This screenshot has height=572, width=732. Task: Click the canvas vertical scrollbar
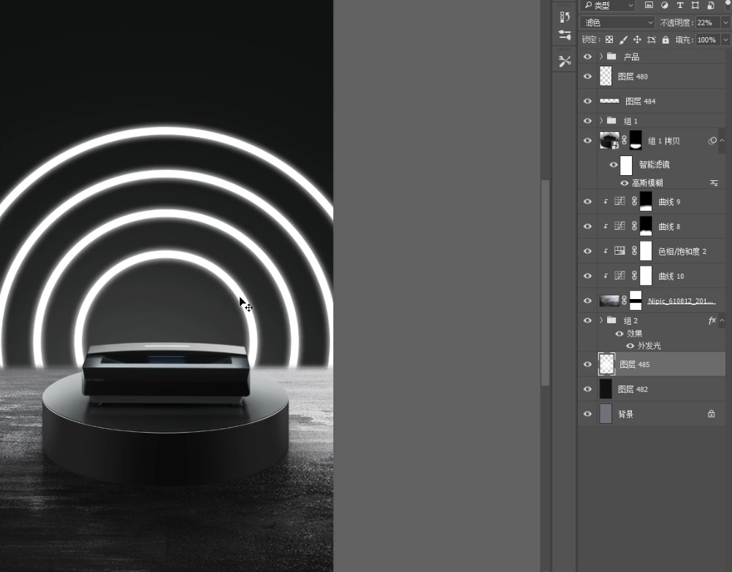point(545,283)
